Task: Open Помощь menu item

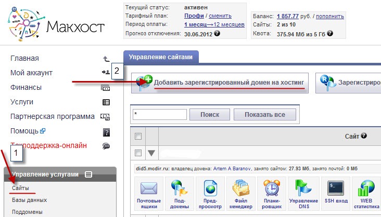Action: tap(24, 131)
